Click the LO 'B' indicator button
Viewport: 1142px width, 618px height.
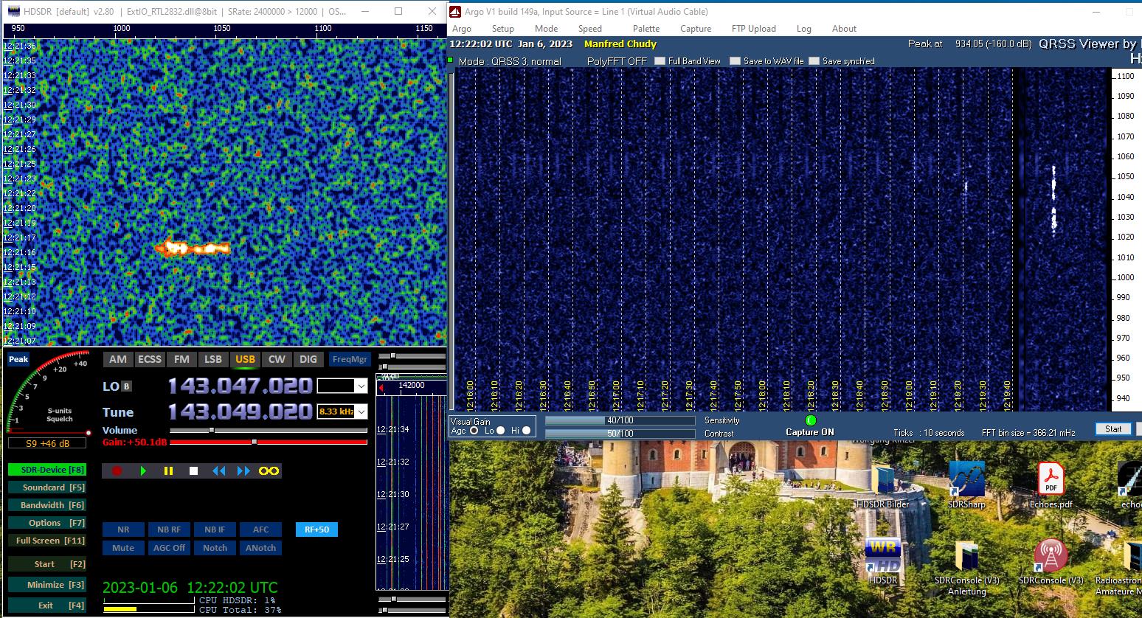tap(126, 386)
